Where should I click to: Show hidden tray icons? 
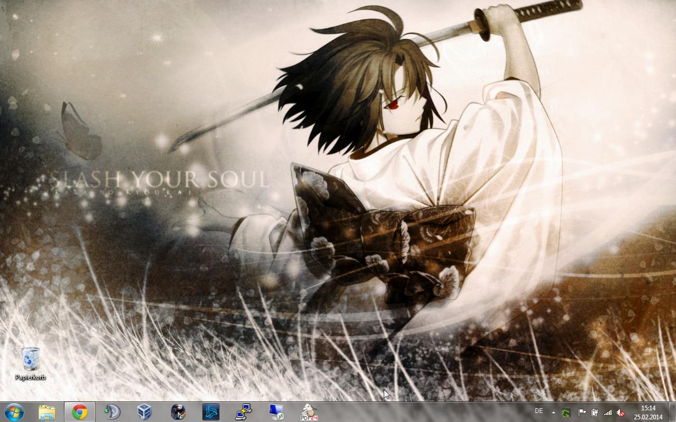[553, 412]
